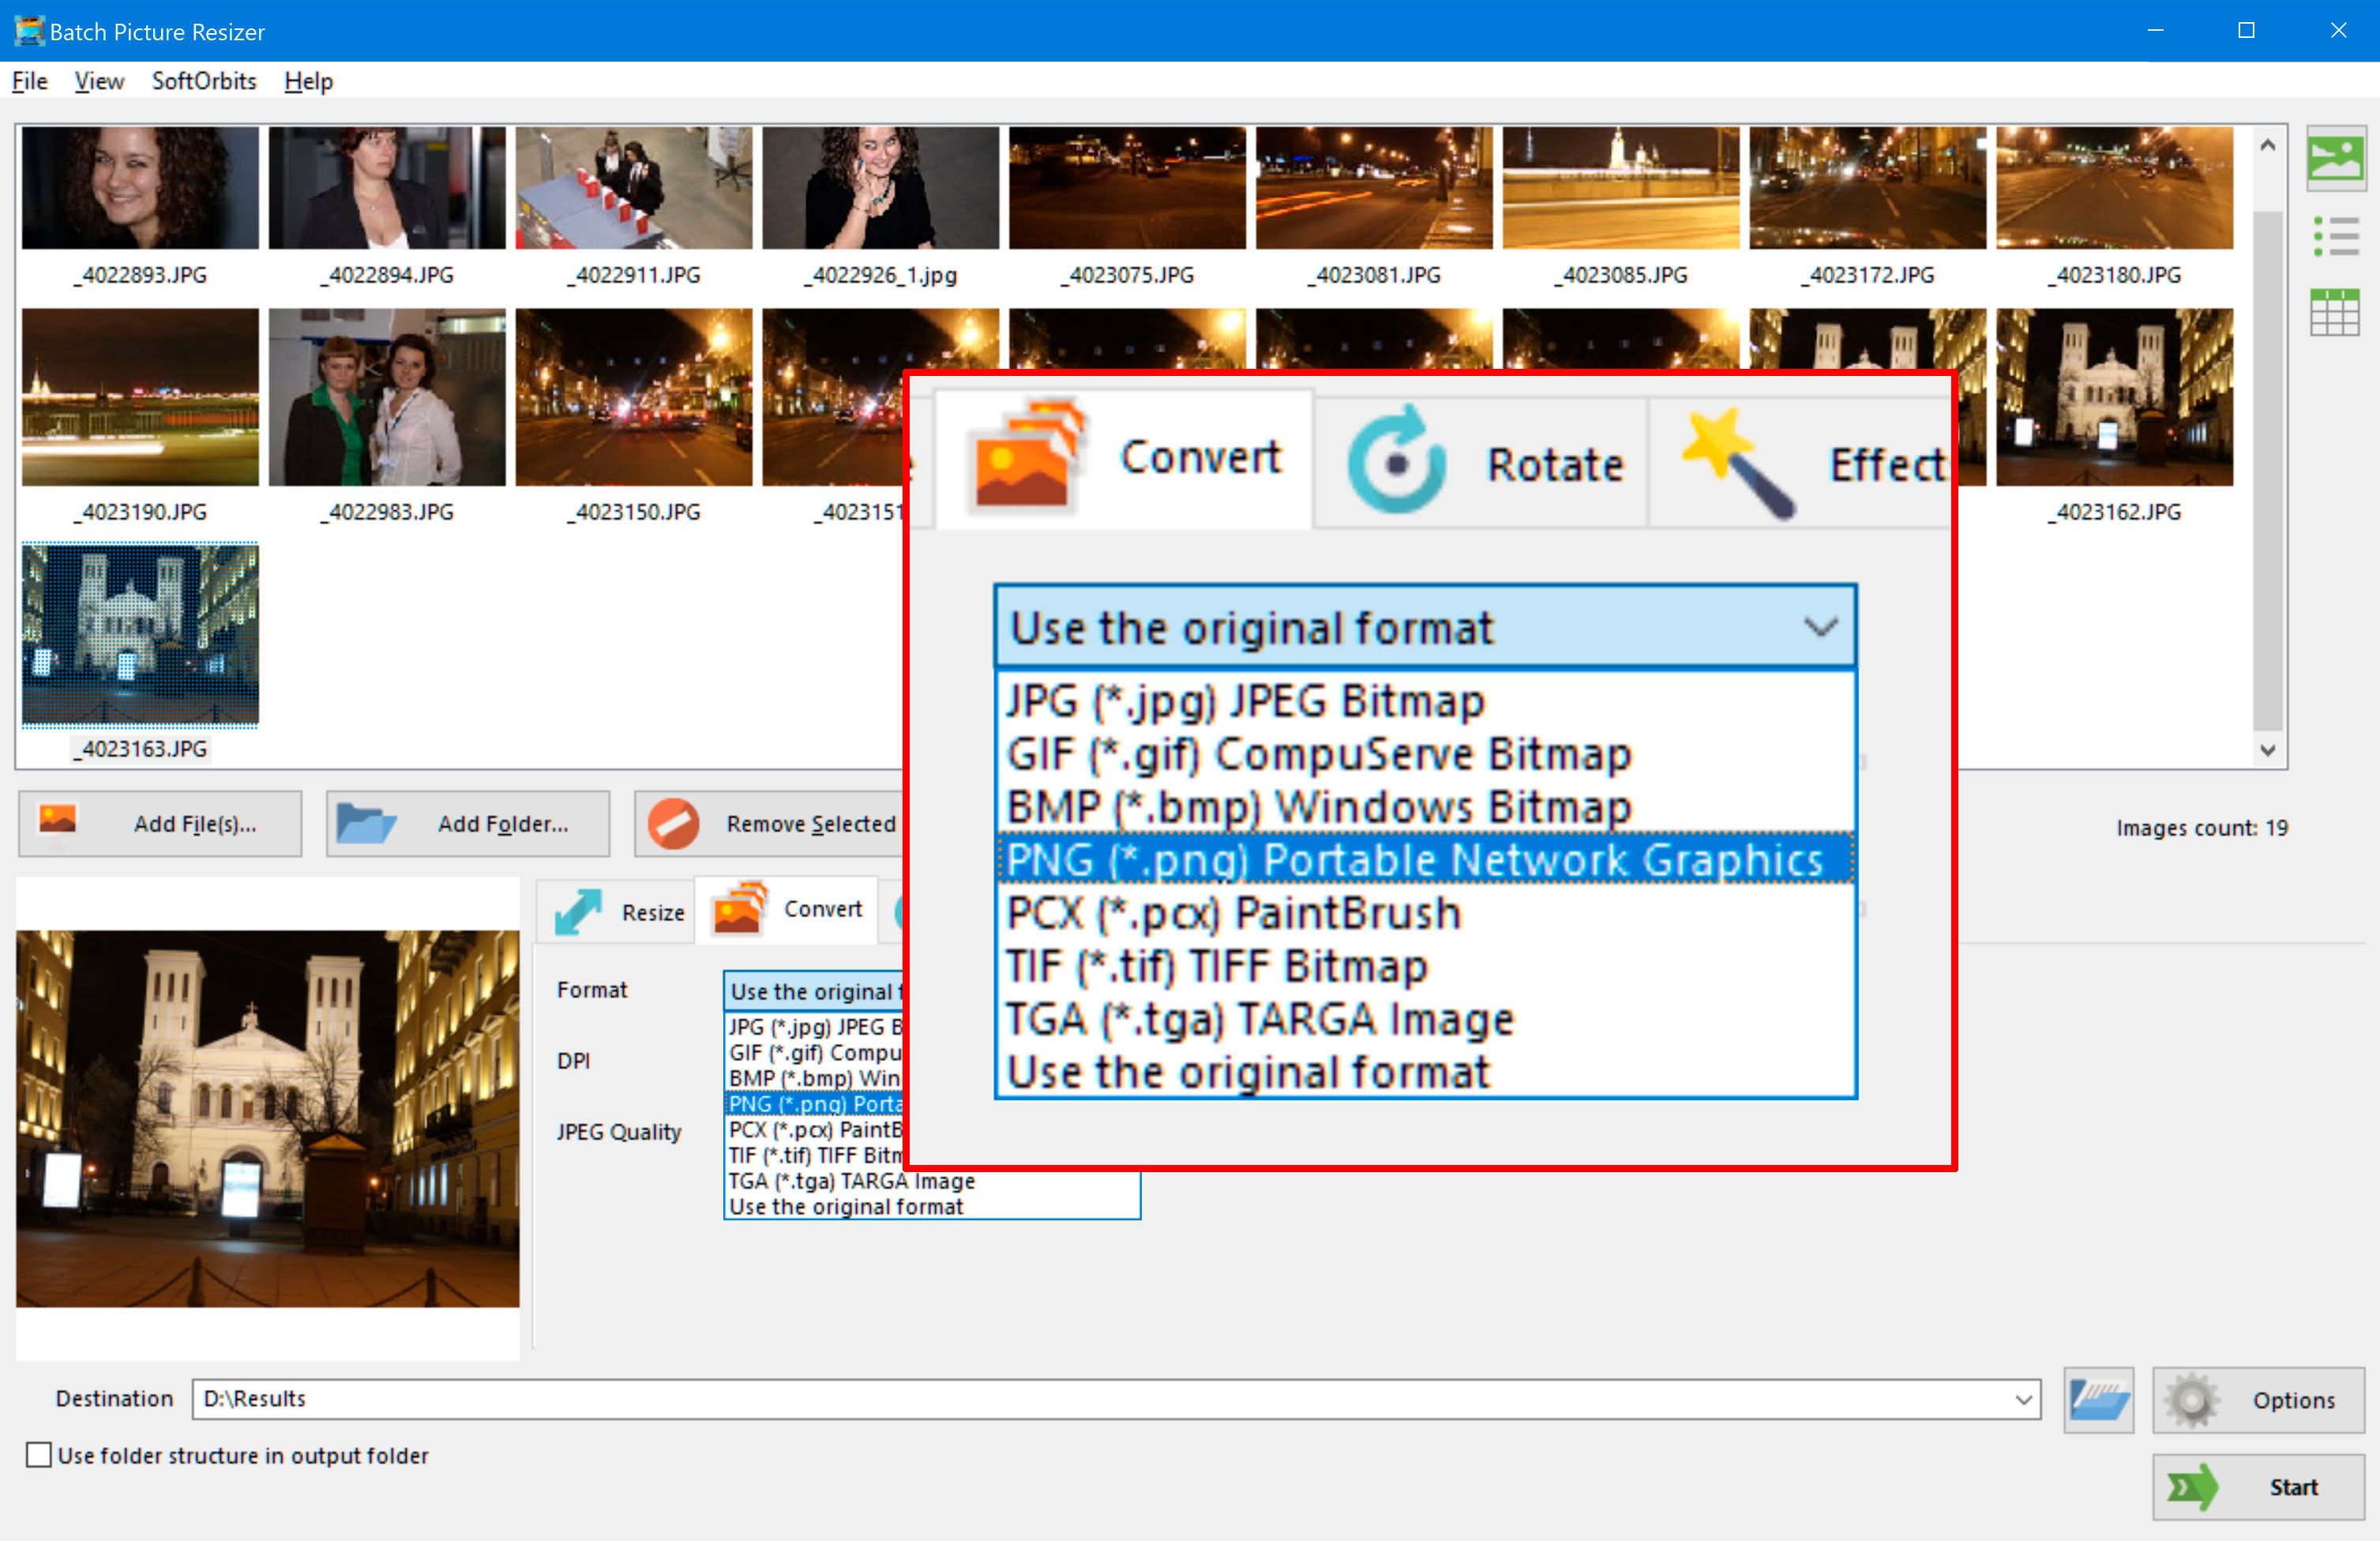2380x1541 pixels.
Task: Toggle Use folder structure in output folder
Action: [x=36, y=1456]
